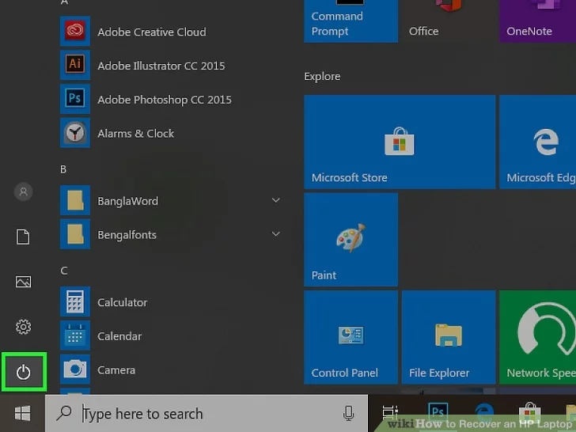Open the Paint tile
576x432 pixels.
[351, 239]
